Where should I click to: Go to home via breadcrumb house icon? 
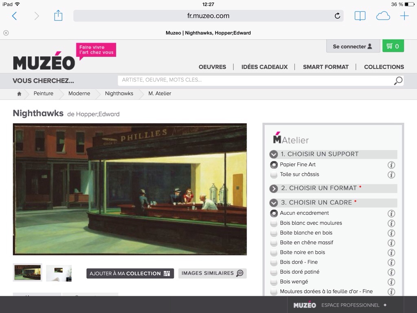click(x=19, y=93)
